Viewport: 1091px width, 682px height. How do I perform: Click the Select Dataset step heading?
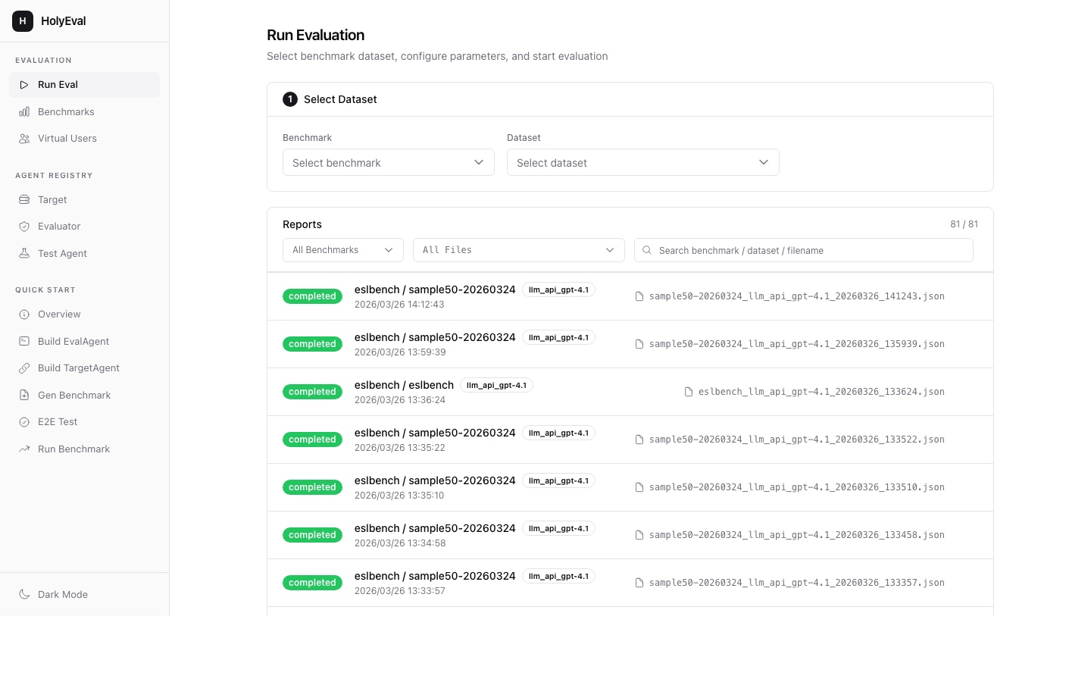[340, 99]
